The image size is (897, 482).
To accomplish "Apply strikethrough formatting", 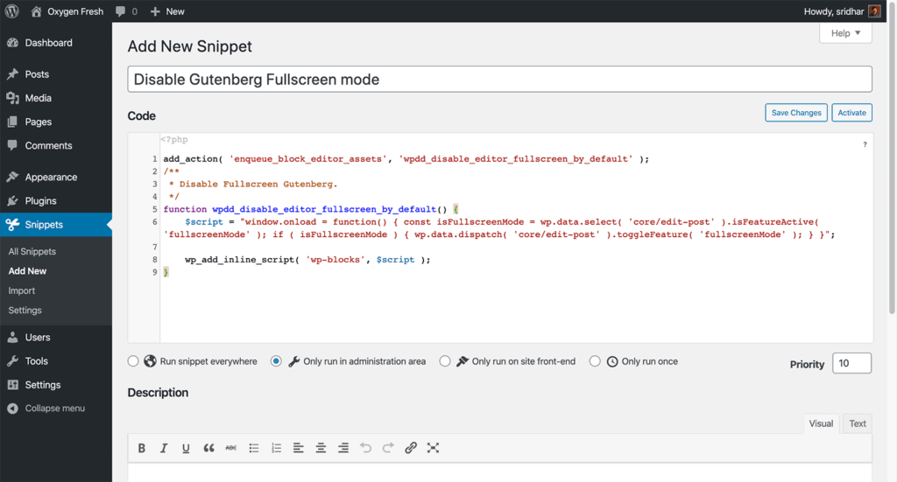I will click(x=231, y=448).
